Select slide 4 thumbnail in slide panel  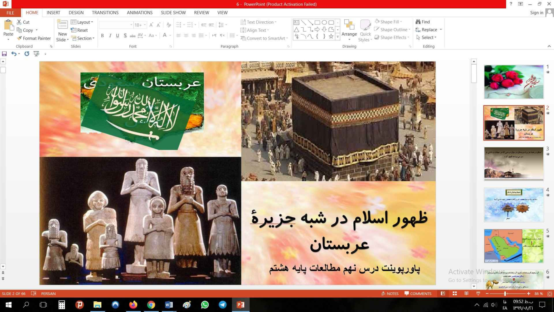pyautogui.click(x=514, y=205)
